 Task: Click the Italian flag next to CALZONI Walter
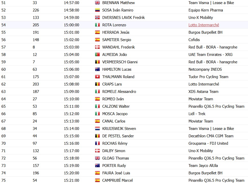pyautogui.click(x=97, y=106)
